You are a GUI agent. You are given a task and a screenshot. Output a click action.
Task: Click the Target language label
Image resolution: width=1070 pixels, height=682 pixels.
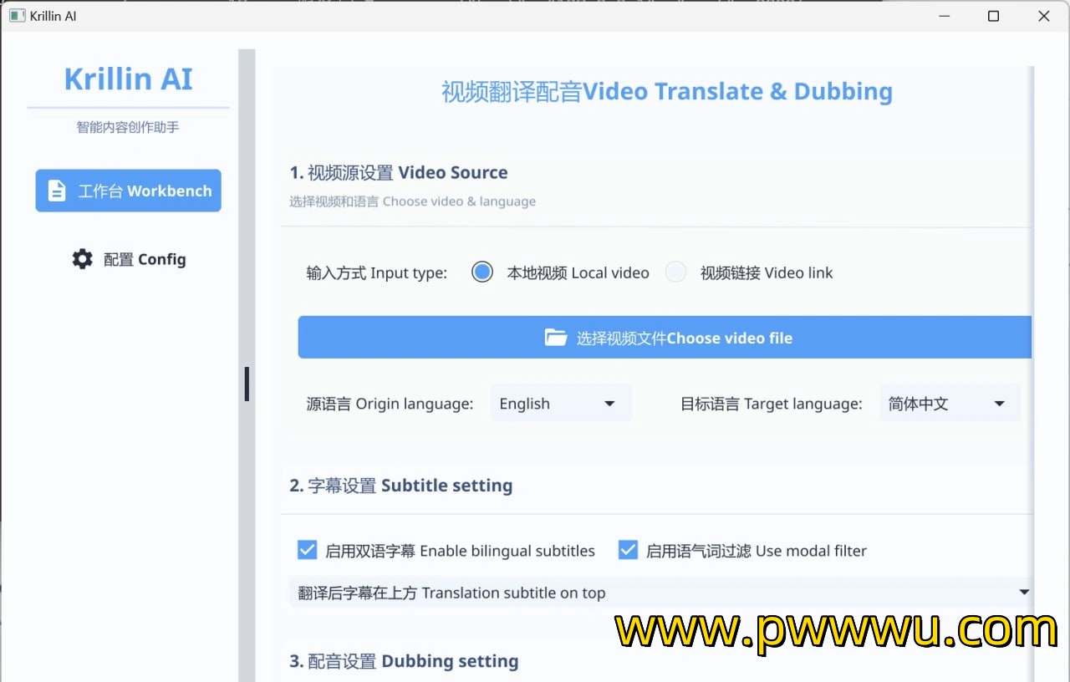772,405
